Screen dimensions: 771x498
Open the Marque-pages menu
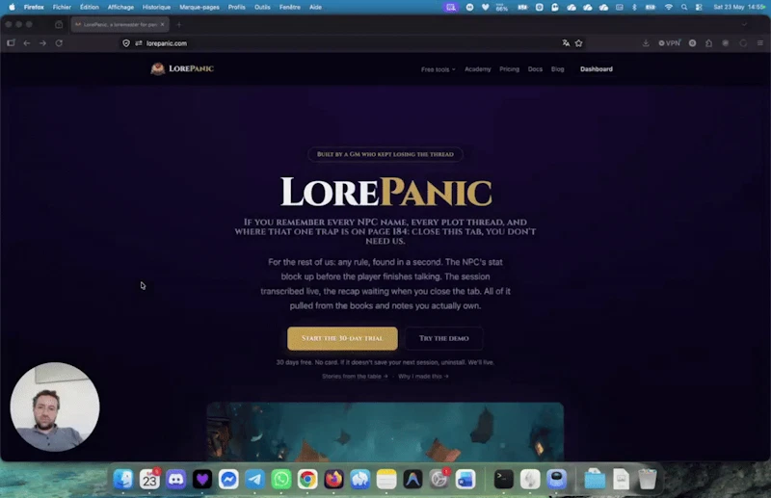coord(199,7)
